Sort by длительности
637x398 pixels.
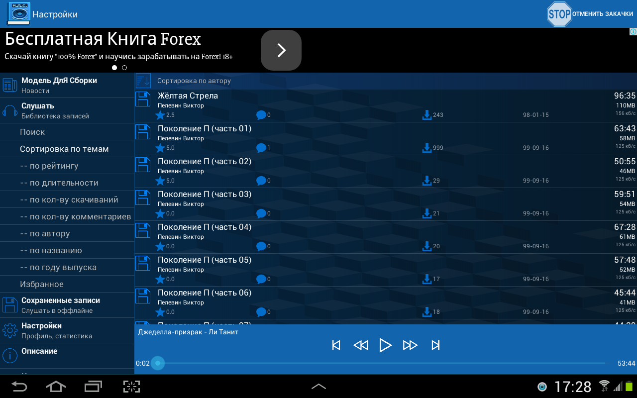click(x=67, y=183)
